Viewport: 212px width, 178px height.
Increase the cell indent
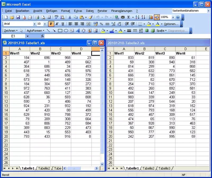(x=133, y=24)
